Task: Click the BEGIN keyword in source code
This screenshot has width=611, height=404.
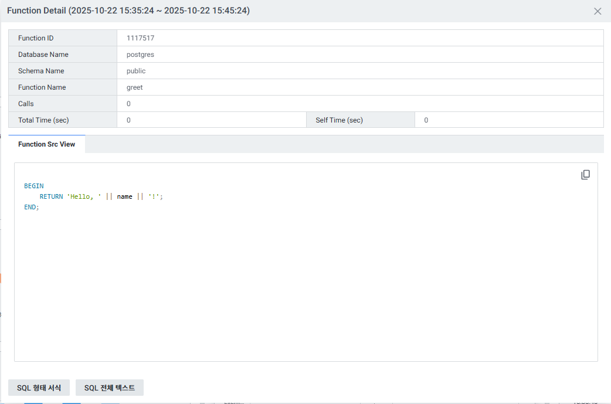Action: (34, 186)
